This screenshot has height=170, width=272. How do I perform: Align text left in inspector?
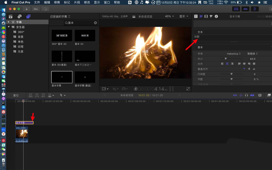pos(222,64)
